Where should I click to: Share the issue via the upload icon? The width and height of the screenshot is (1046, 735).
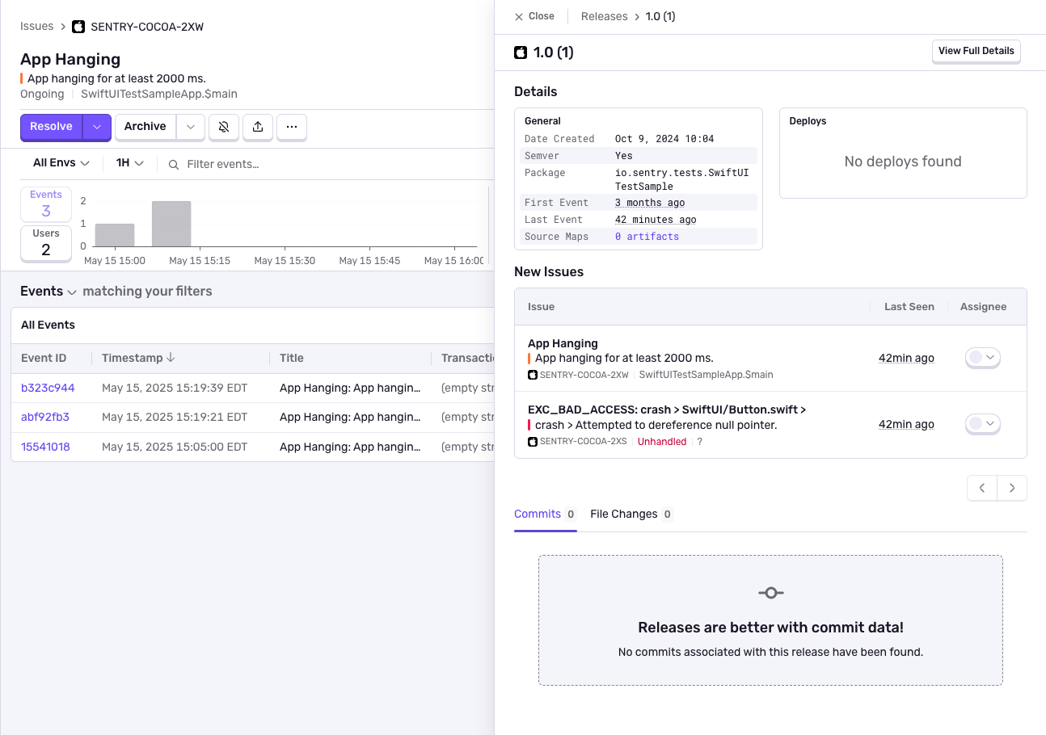click(x=258, y=127)
